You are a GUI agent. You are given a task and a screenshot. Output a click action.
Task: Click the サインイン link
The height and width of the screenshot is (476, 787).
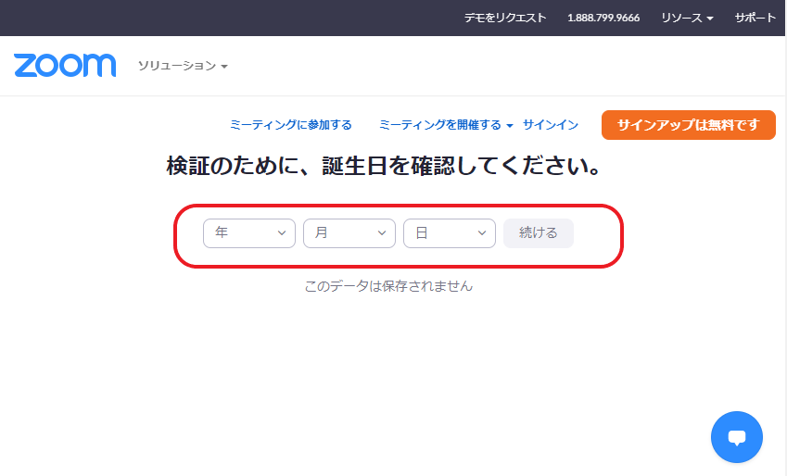tap(550, 125)
